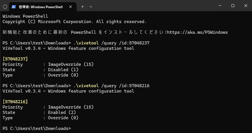Click 'Windows PowerShell' first output line
252x133 pixels.
[x=25, y=16]
